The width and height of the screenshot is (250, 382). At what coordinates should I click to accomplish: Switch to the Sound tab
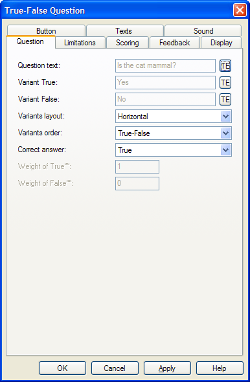click(203, 30)
